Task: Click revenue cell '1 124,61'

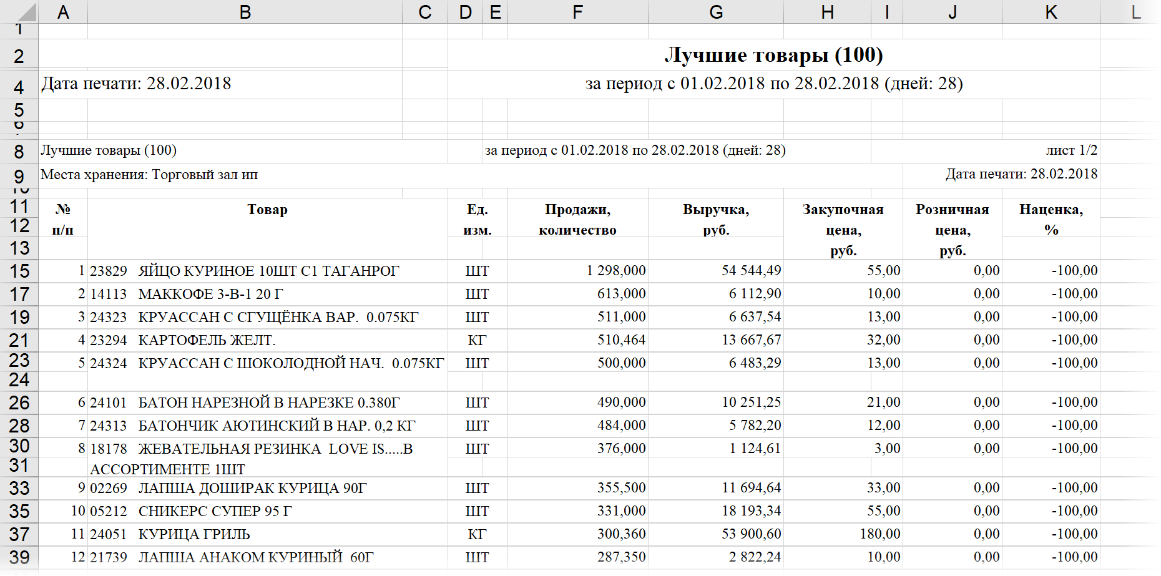Action: 716,449
